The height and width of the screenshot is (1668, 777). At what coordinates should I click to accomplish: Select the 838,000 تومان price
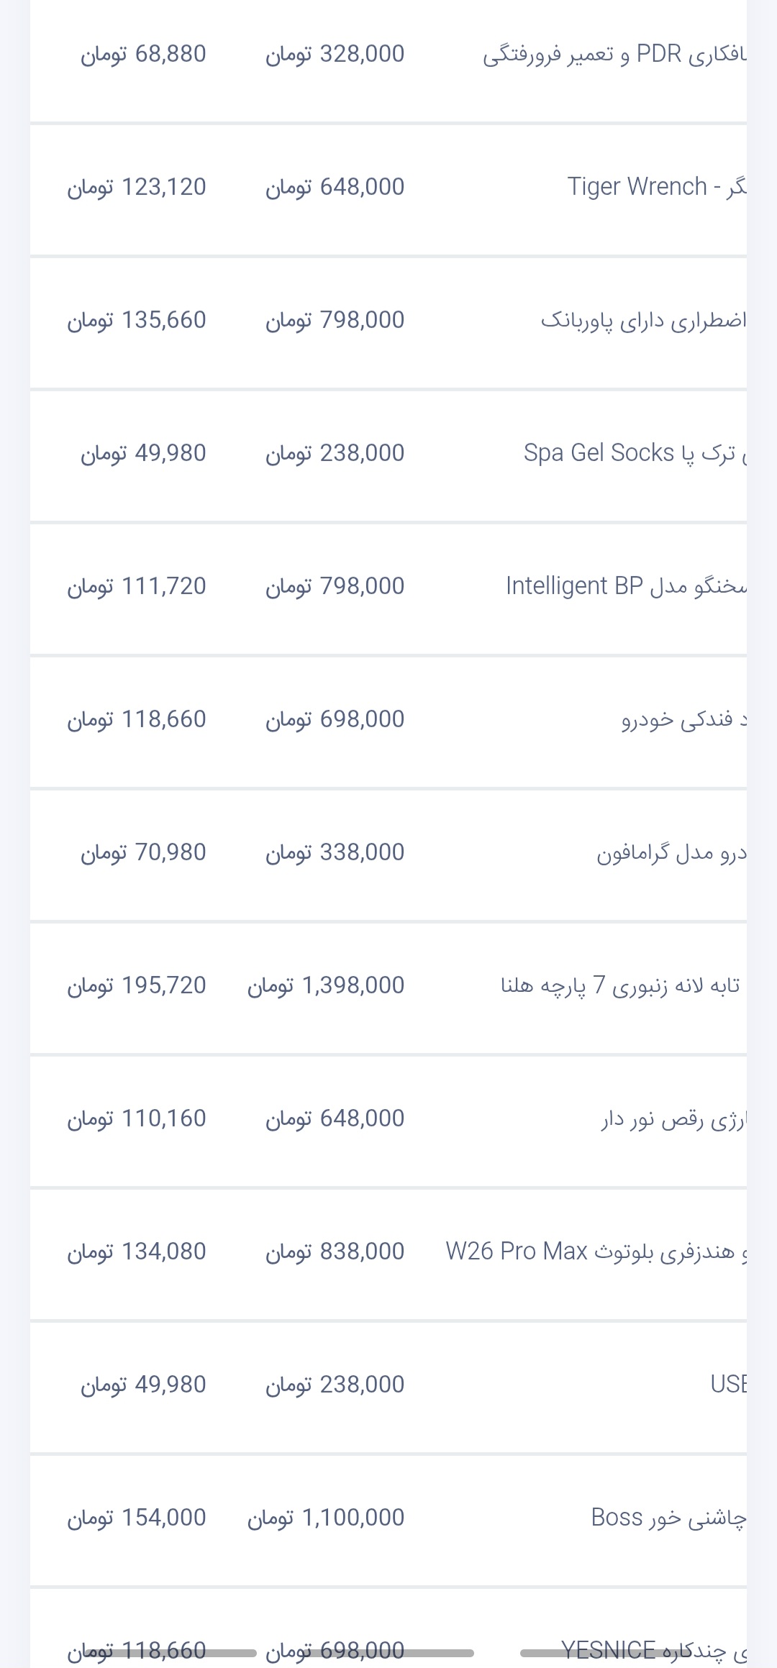pos(335,1252)
